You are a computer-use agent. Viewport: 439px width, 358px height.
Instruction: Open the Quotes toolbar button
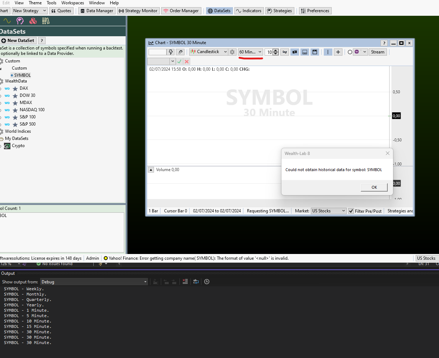61,11
